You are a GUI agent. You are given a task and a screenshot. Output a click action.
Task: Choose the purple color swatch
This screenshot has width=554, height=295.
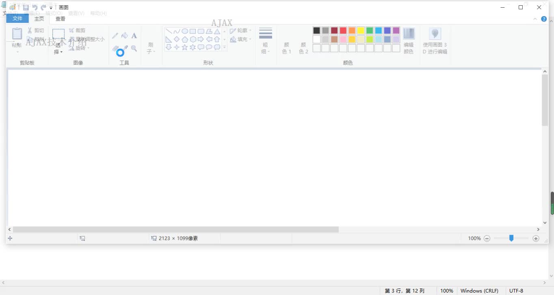pos(396,30)
